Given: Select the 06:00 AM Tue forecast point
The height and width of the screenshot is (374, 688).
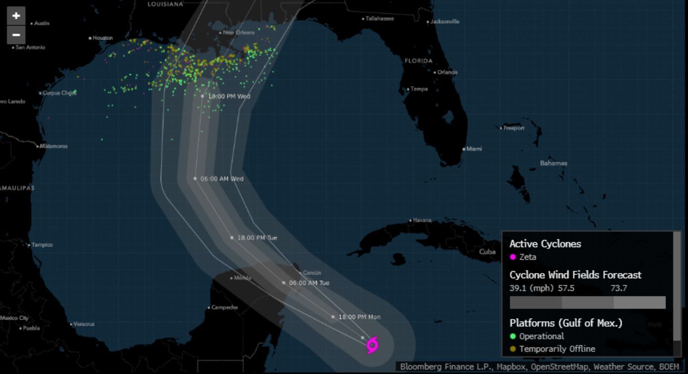Looking at the screenshot, I should pos(284,283).
